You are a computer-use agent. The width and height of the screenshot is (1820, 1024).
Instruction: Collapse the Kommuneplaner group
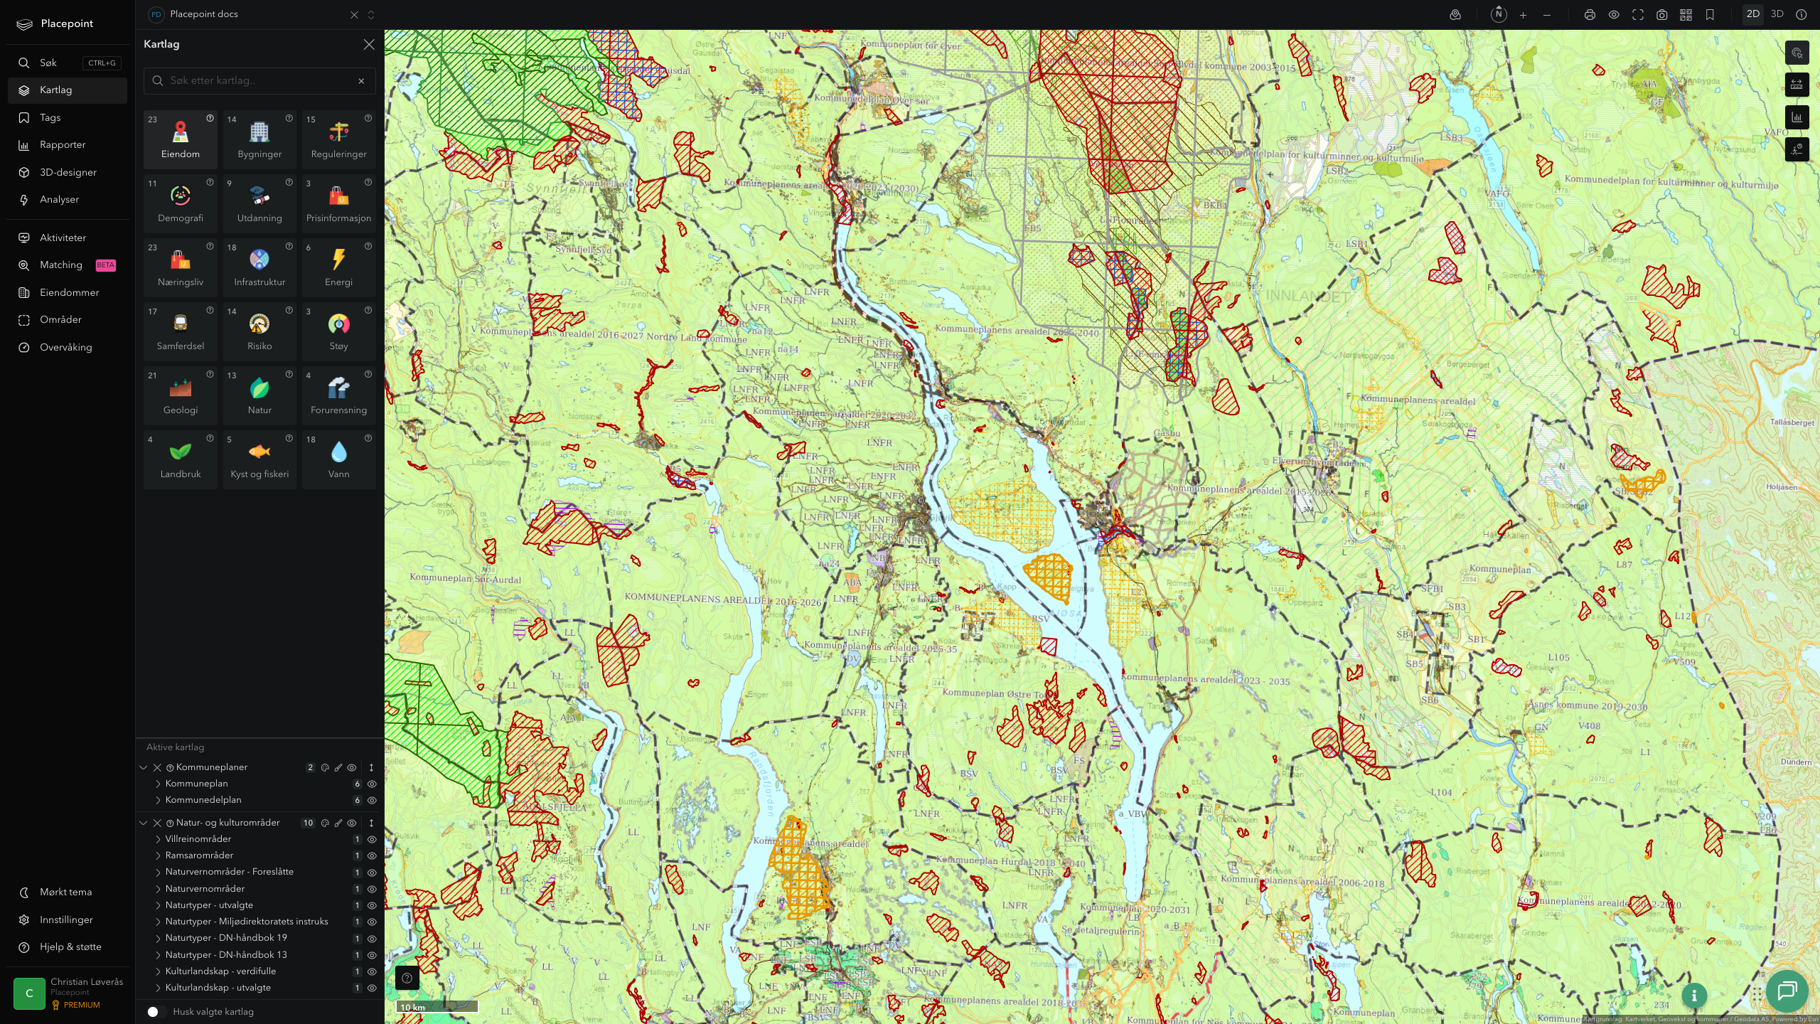[144, 767]
